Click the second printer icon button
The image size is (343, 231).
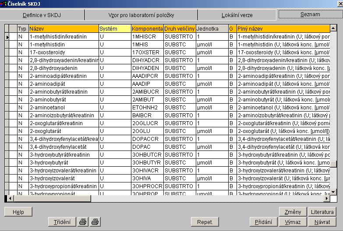94,222
